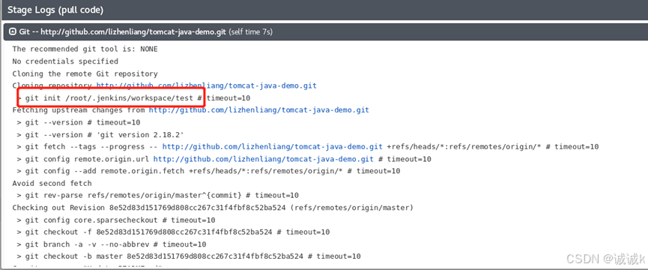Select 'The recommended git tool is: NONE' line
The height and width of the screenshot is (270, 648).
point(85,49)
